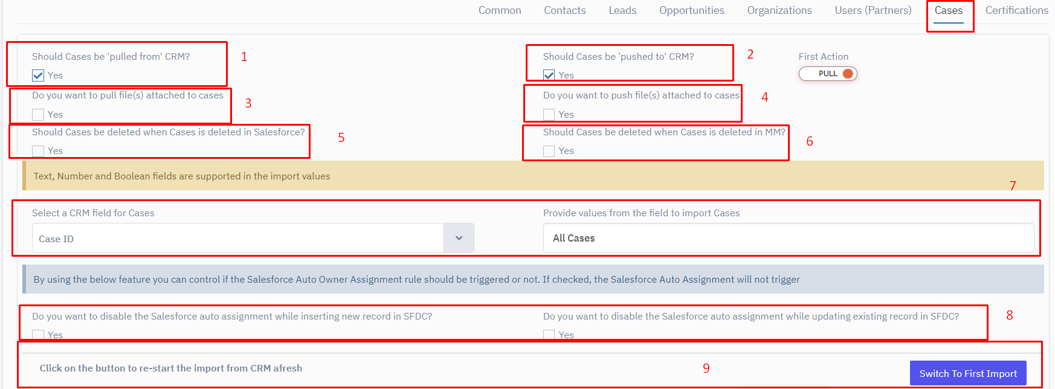Tick disable auto assignment while inserting record

(38, 335)
